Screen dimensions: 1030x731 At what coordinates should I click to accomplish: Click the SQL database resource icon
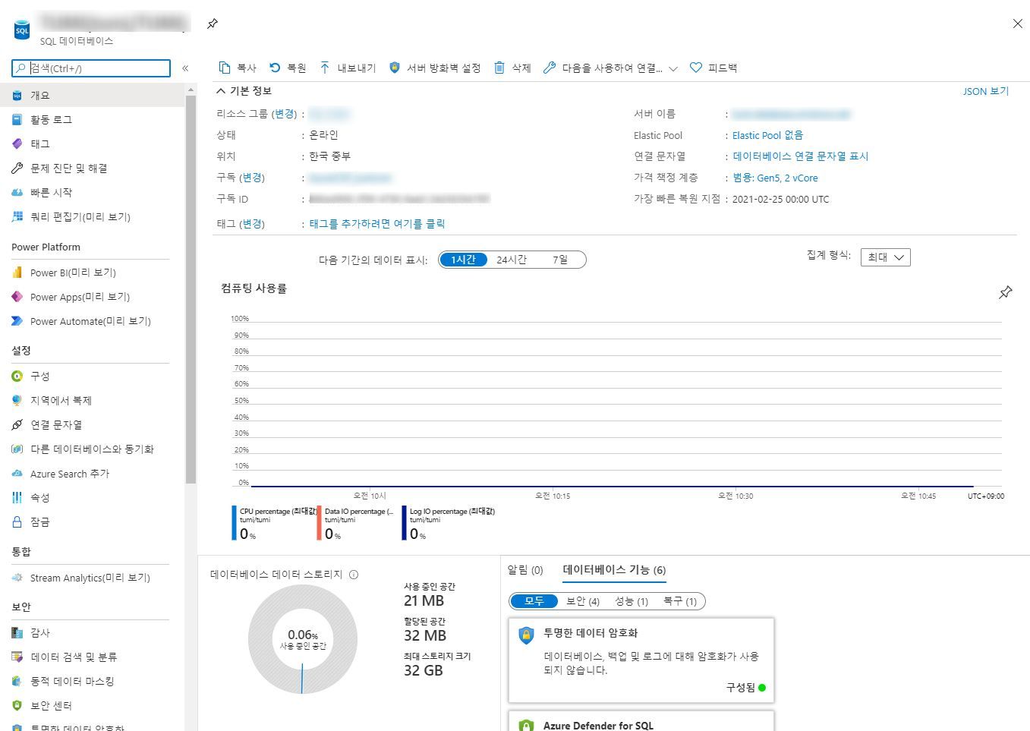pyautogui.click(x=22, y=30)
